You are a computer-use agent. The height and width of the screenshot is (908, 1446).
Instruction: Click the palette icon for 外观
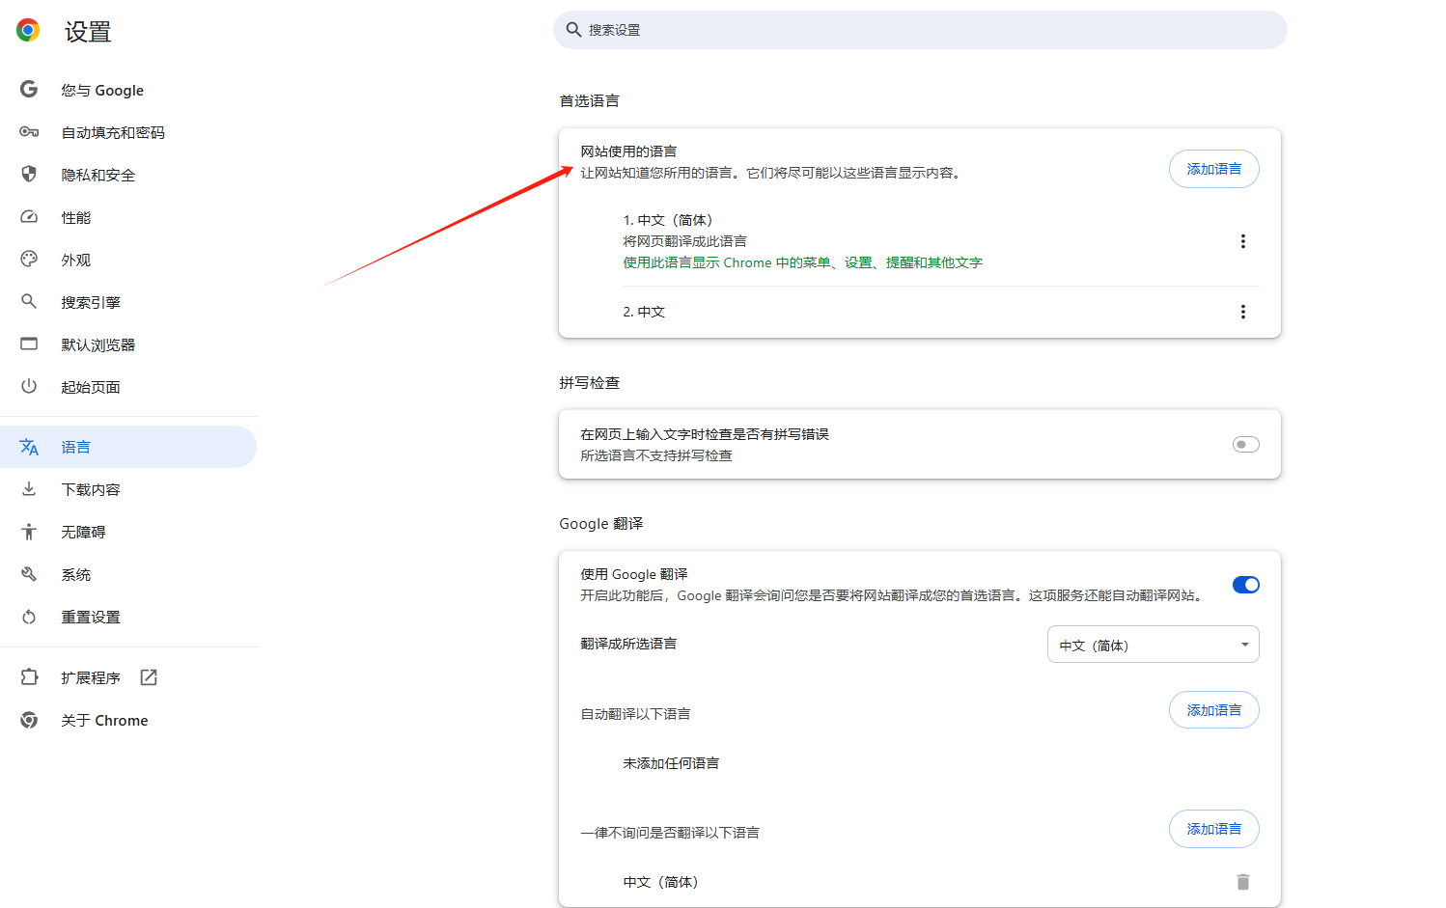(x=29, y=260)
